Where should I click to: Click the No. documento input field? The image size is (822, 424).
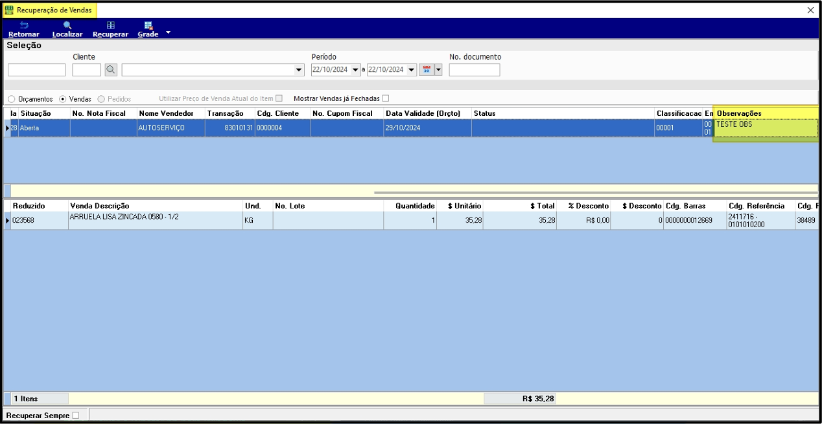(474, 70)
